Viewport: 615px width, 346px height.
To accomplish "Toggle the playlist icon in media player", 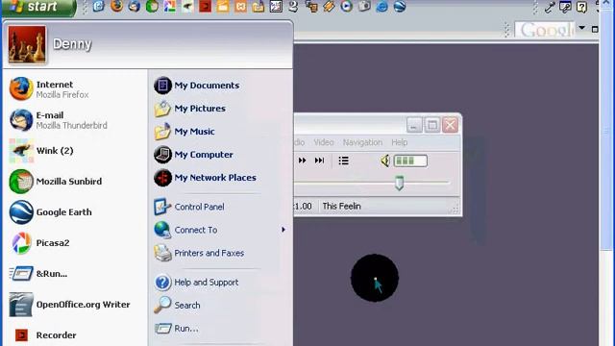I will (344, 161).
